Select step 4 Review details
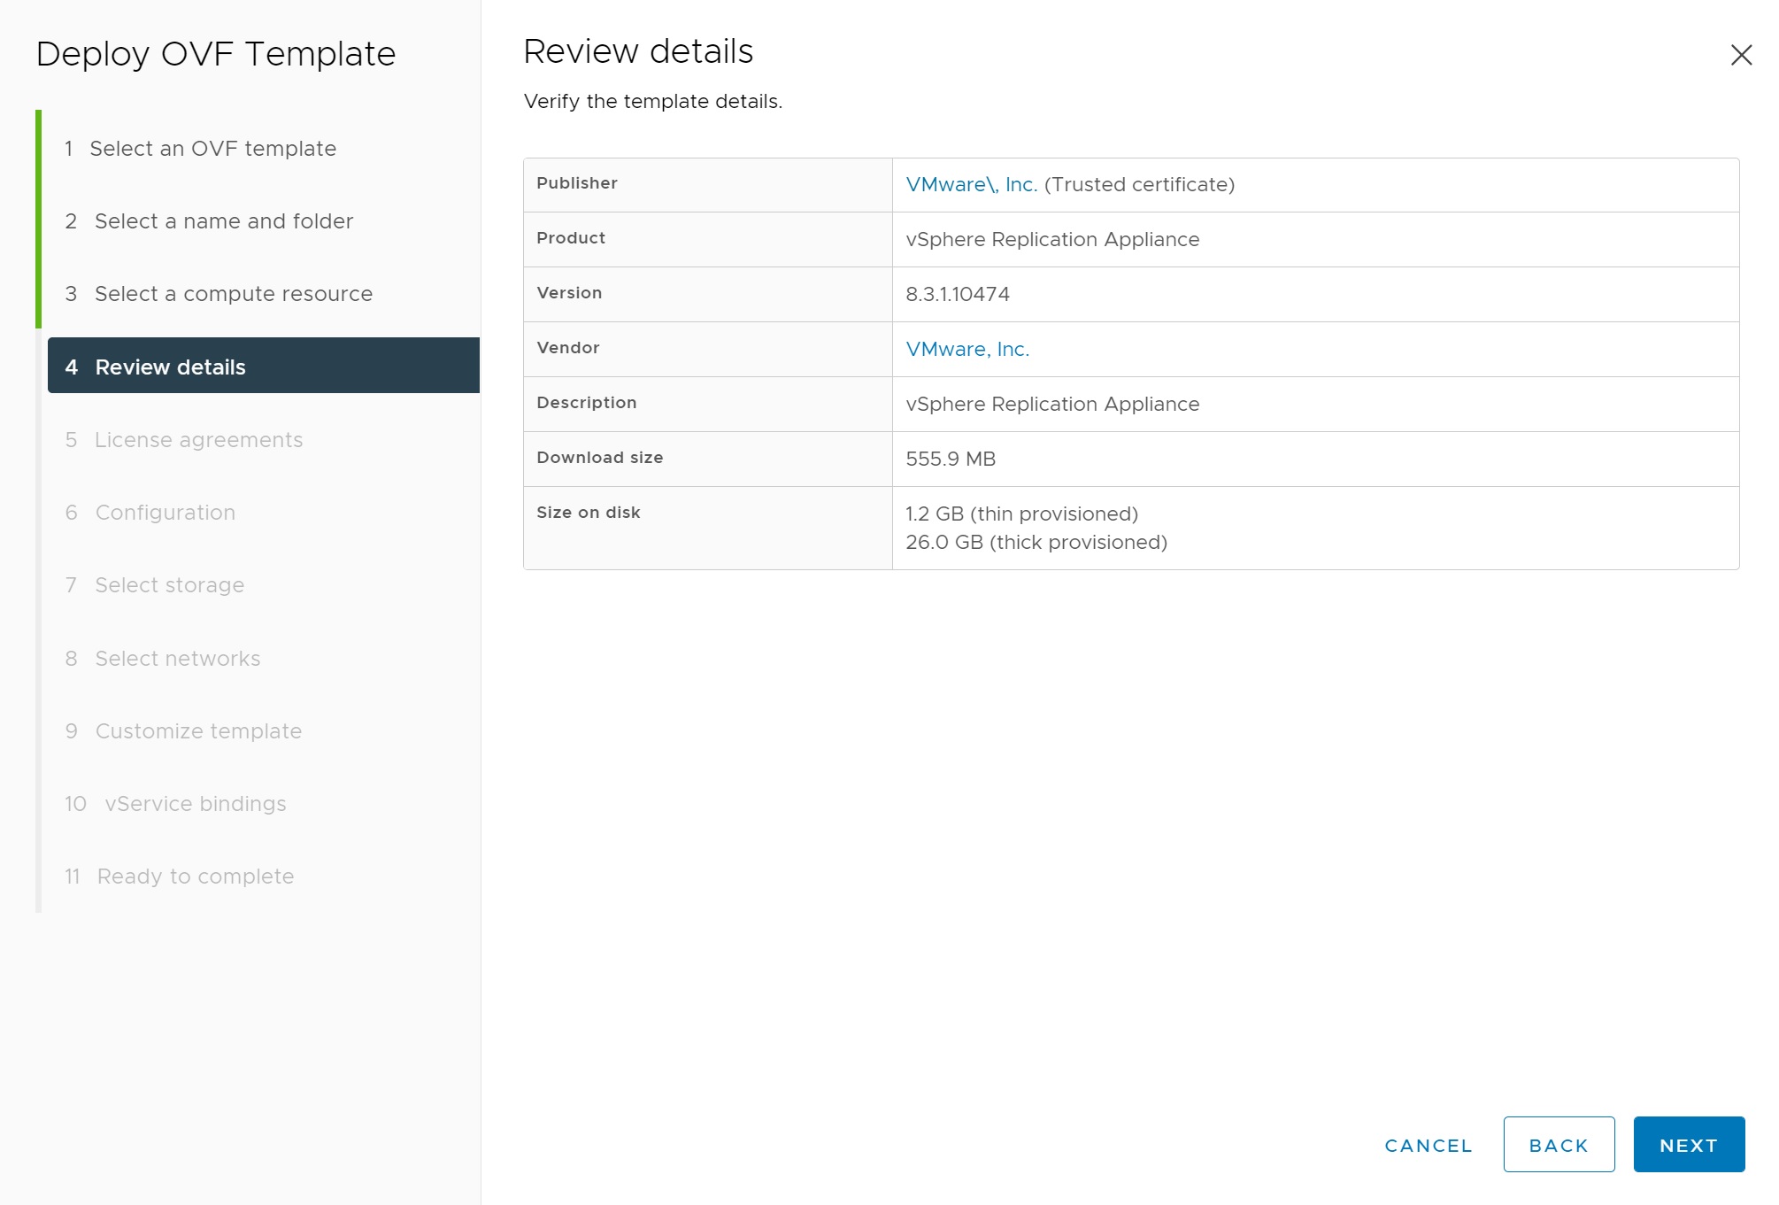This screenshot has width=1779, height=1205. click(x=170, y=367)
